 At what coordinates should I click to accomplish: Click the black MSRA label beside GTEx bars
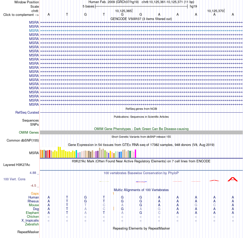[x=34, y=153]
